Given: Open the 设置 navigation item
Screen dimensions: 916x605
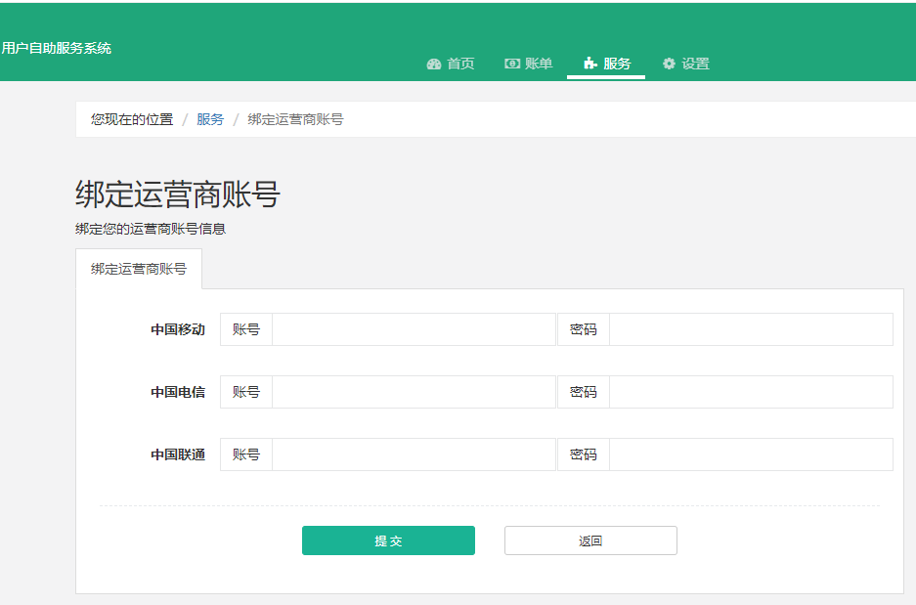Looking at the screenshot, I should tap(686, 64).
